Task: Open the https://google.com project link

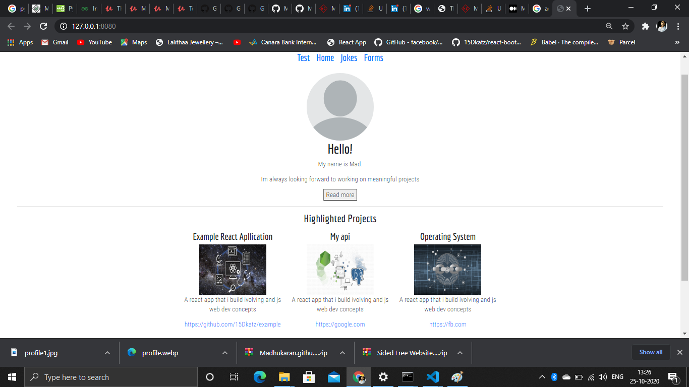Action: (x=340, y=325)
